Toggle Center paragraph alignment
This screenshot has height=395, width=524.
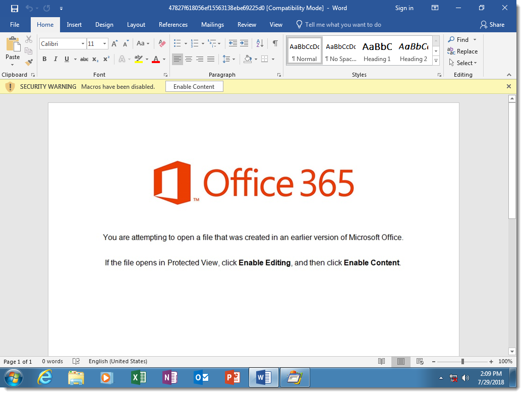click(189, 59)
